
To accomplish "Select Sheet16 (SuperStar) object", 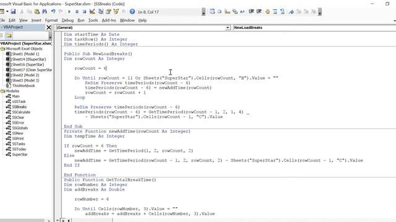I will (28, 65).
